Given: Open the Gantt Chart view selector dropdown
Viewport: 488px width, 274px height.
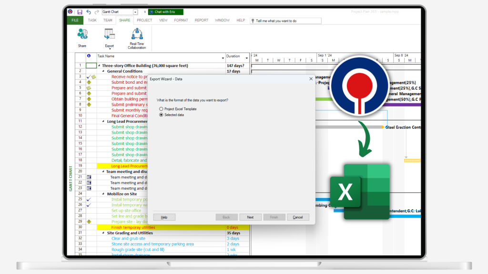Looking at the screenshot, I should click(135, 12).
